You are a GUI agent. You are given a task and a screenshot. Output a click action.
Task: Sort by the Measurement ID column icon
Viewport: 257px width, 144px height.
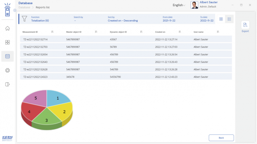52,32
